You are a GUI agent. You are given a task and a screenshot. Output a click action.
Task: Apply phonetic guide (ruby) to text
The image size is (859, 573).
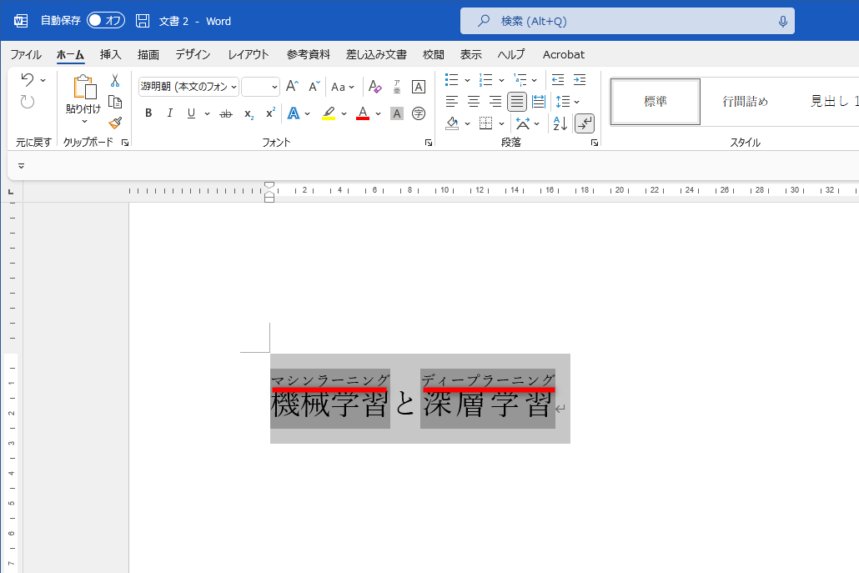(397, 87)
